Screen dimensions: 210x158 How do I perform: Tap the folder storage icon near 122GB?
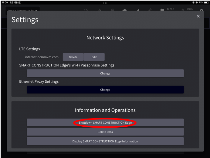point(162,10)
